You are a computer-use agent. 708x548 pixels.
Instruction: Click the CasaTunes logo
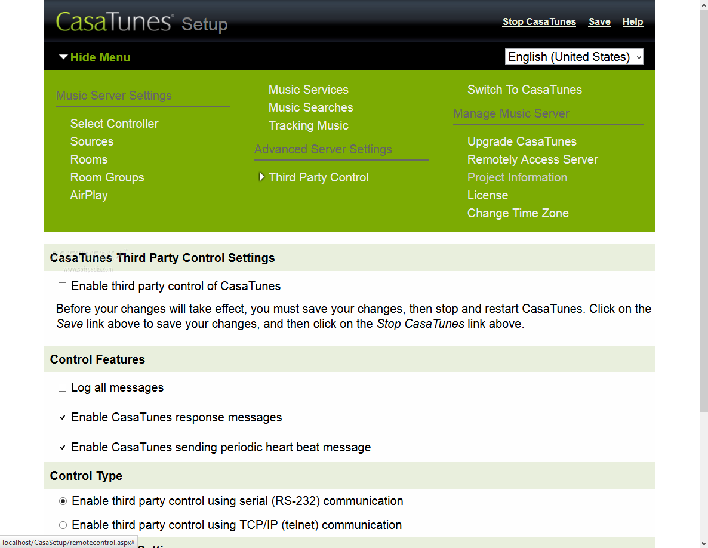pyautogui.click(x=114, y=21)
